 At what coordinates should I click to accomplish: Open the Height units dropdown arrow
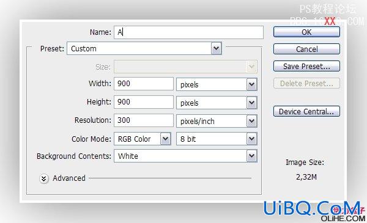pos(252,103)
